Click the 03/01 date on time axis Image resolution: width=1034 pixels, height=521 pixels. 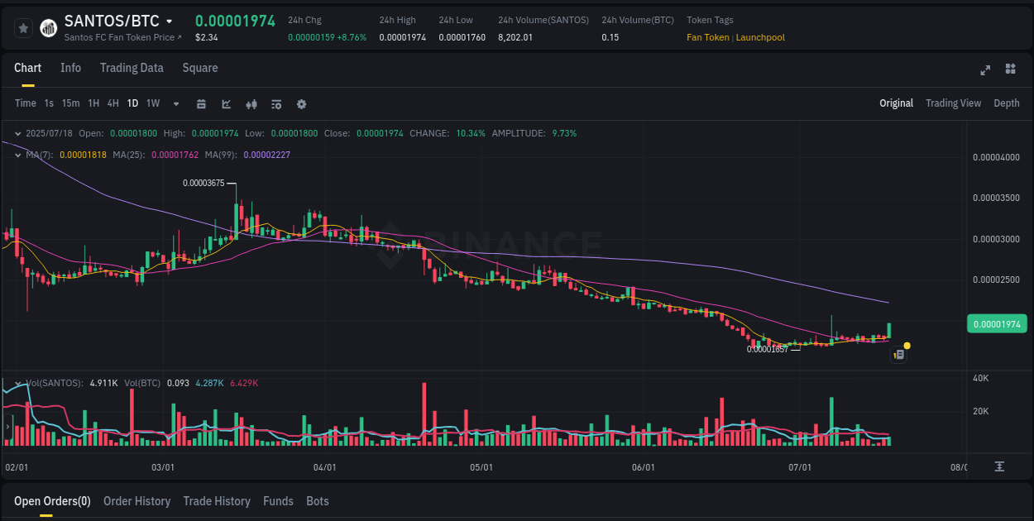(163, 467)
